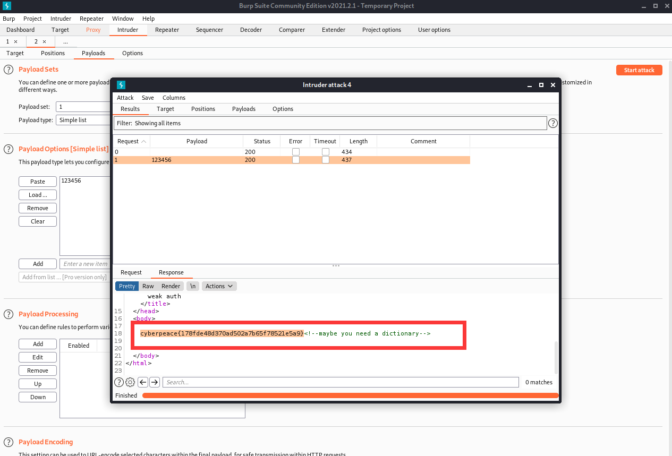Go to next search match arrow
The image size is (672, 456).
pos(155,382)
